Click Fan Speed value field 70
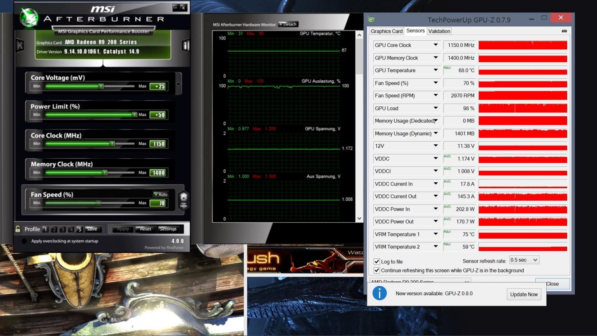This screenshot has width=597, height=336. pyautogui.click(x=158, y=203)
